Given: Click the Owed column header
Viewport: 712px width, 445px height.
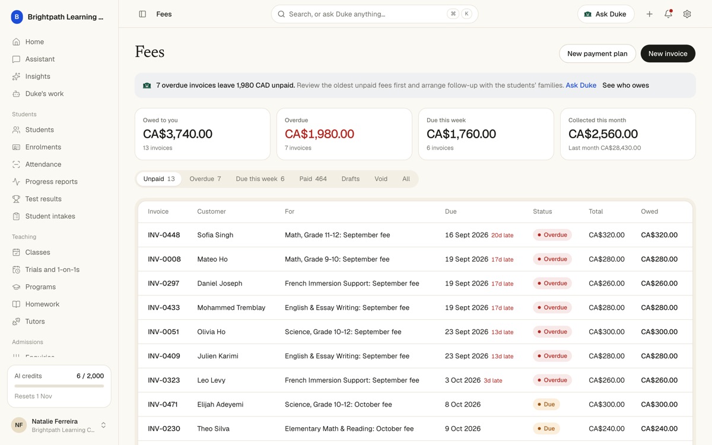Looking at the screenshot, I should (x=649, y=211).
